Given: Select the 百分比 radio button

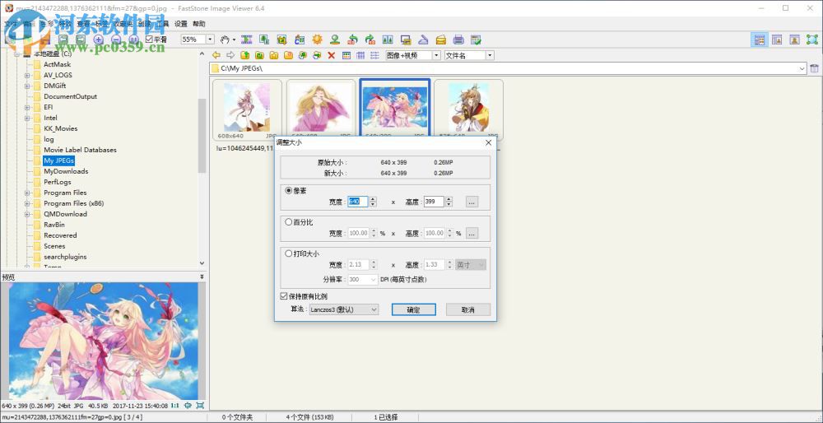Looking at the screenshot, I should 289,222.
